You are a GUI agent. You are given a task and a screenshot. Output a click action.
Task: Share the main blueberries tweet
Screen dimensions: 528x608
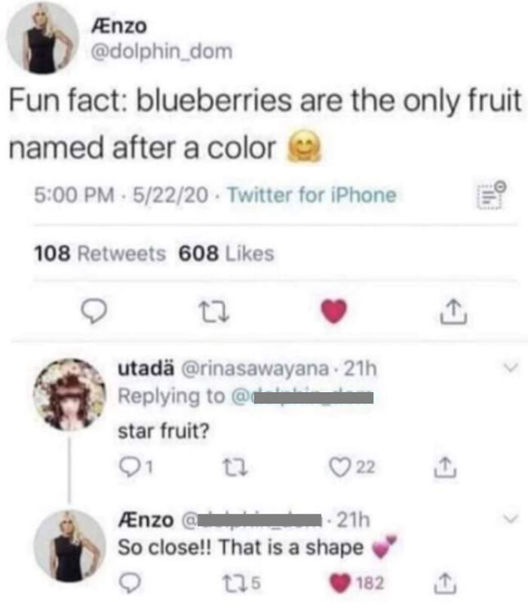click(x=453, y=312)
